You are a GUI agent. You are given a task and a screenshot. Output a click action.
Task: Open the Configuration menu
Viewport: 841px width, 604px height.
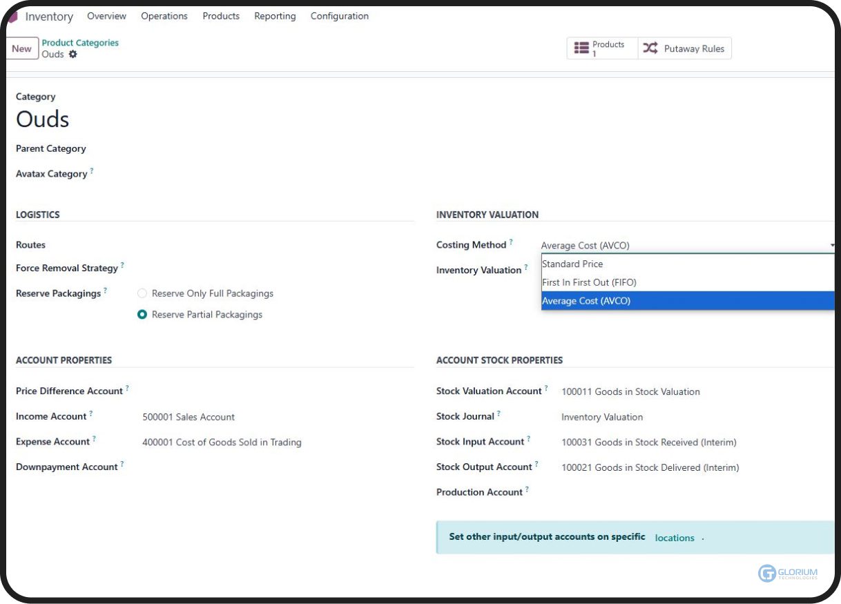click(339, 16)
